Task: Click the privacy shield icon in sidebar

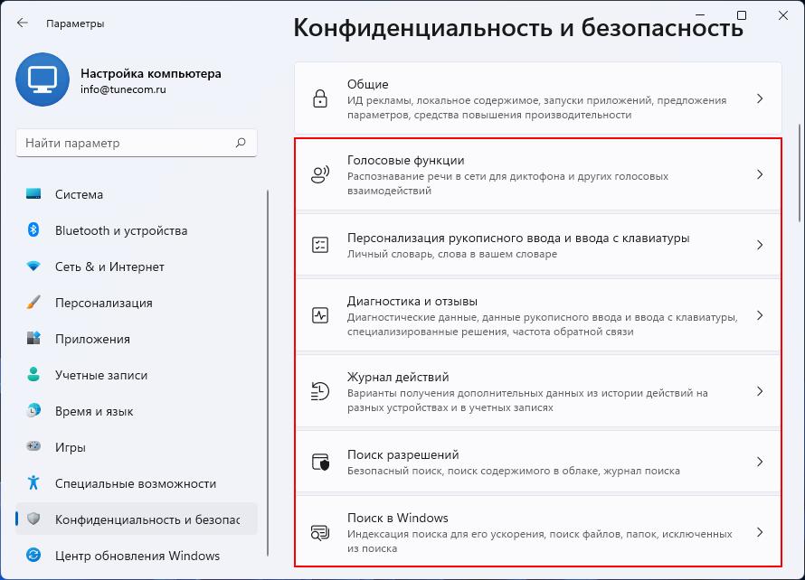Action: click(x=33, y=519)
